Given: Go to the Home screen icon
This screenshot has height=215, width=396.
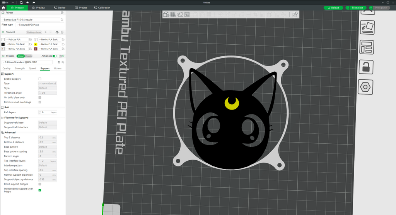Looking at the screenshot, I should click(3, 8).
